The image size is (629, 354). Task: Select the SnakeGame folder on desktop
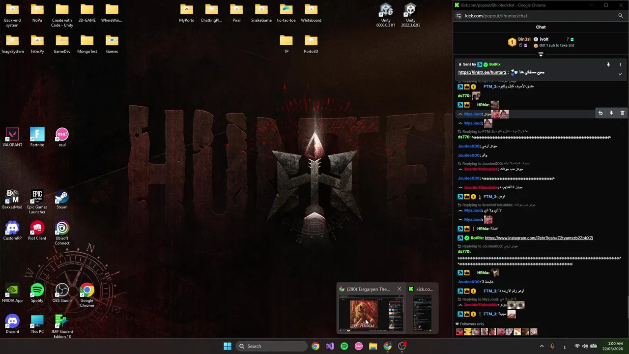coord(261,13)
